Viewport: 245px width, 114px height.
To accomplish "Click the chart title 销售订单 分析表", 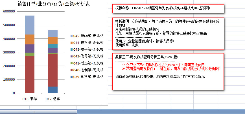I will 54,4.
